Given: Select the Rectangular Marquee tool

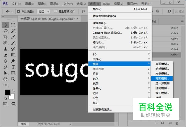Looking at the screenshot, I should coord(13,25).
